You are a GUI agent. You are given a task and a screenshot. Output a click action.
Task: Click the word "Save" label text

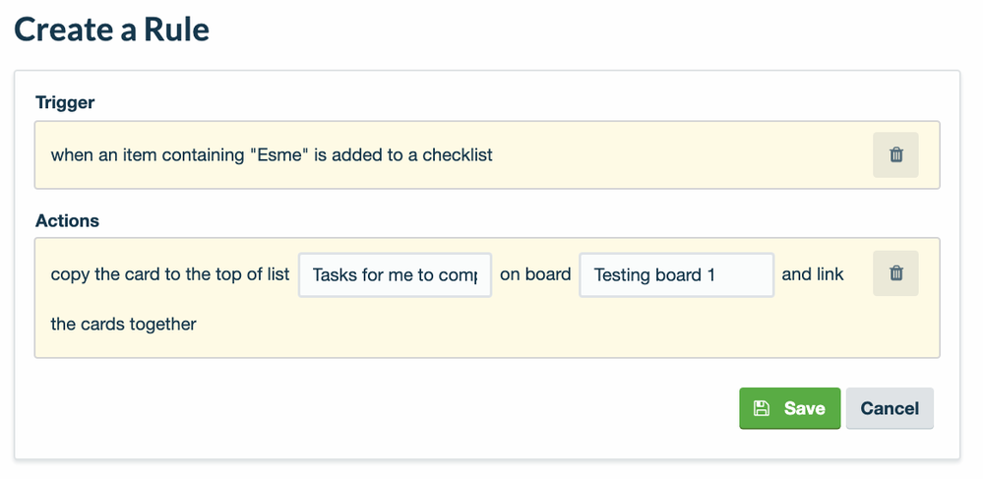click(804, 408)
